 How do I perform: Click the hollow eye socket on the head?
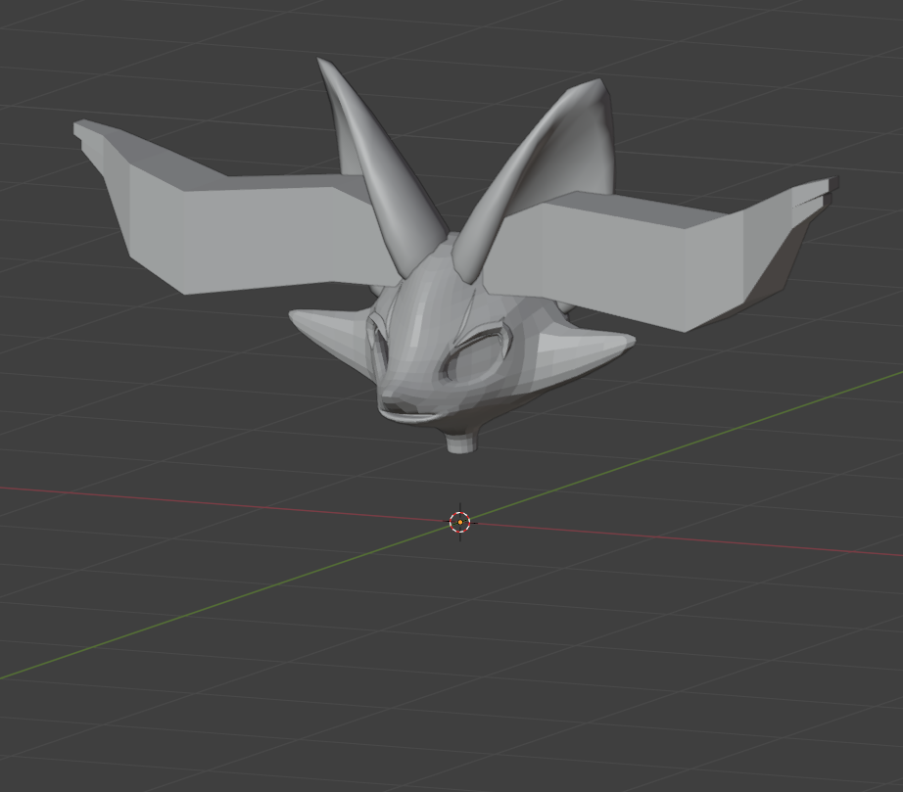(x=475, y=357)
